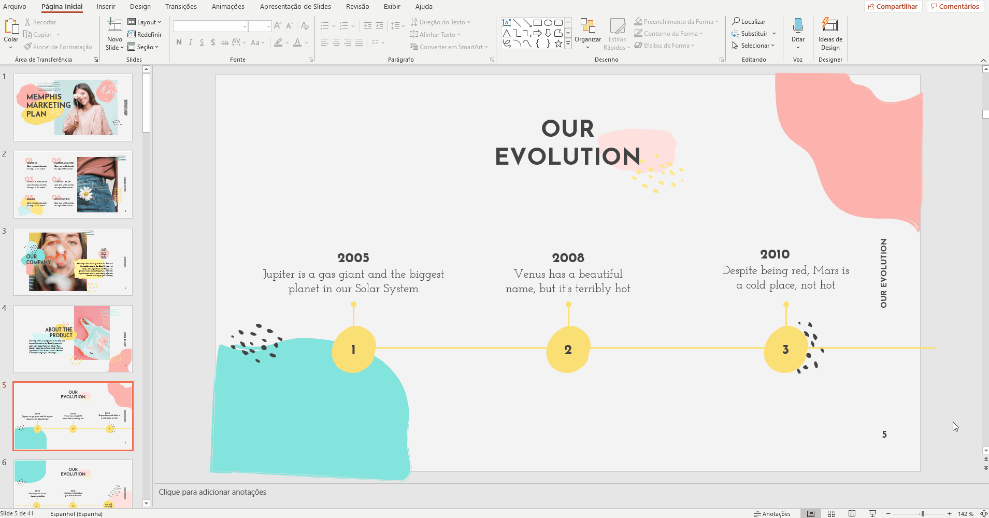Toggle bold with the N icon
Viewport: 989px width, 518px height.
[x=179, y=42]
